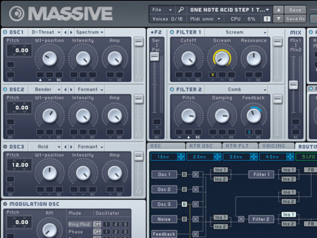Click the OSC3 Pitch value 12.00
The width and height of the screenshot is (317, 238).
(x=20, y=165)
